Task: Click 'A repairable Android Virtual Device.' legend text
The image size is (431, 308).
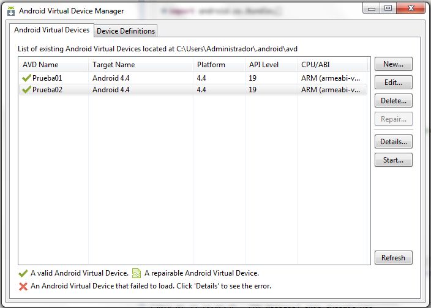Action: pyautogui.click(x=202, y=273)
